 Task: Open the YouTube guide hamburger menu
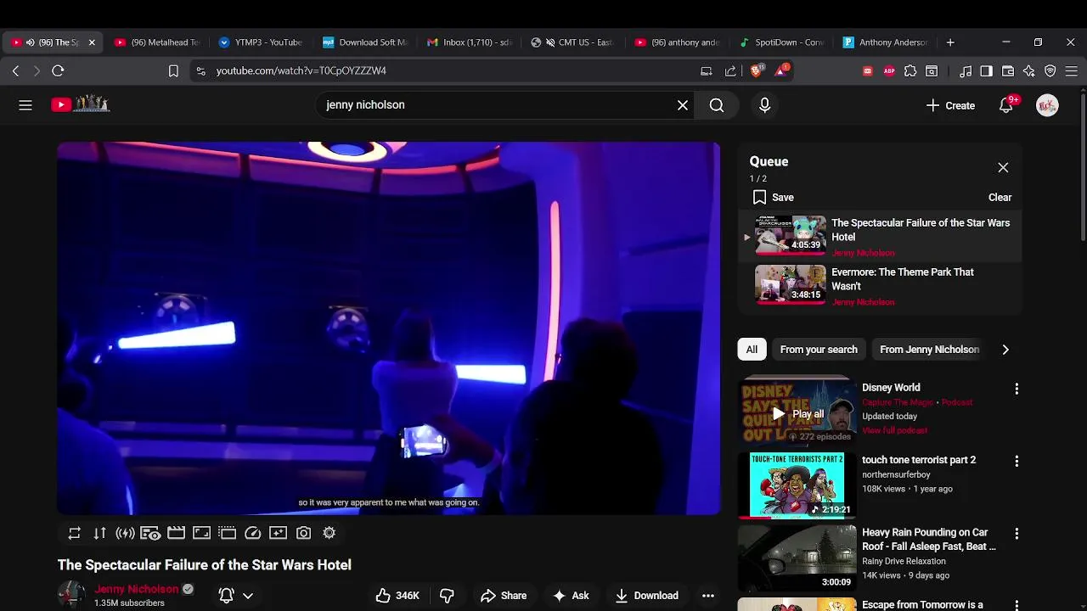25,105
